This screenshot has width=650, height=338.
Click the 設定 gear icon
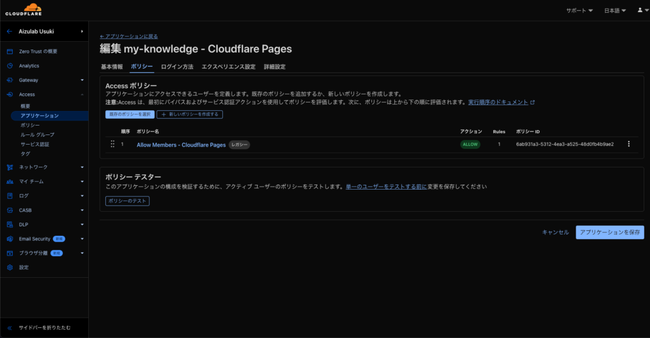coord(10,268)
